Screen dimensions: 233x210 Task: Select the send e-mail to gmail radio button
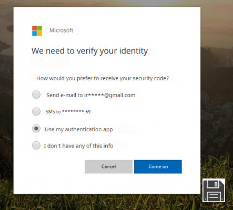pyautogui.click(x=36, y=94)
